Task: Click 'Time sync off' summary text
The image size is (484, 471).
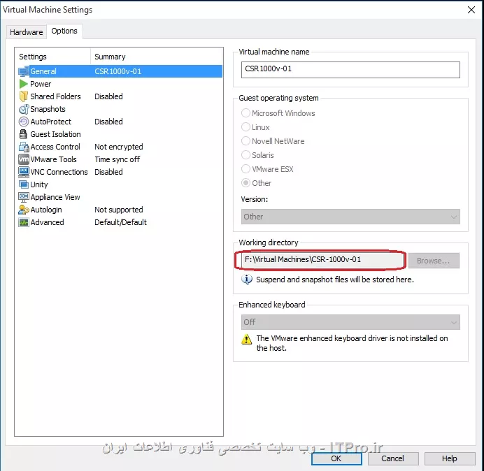Action: point(118,159)
